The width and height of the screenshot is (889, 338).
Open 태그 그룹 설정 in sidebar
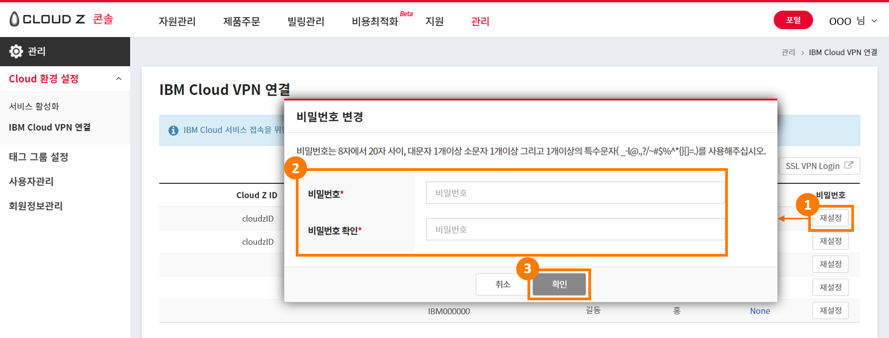click(38, 157)
